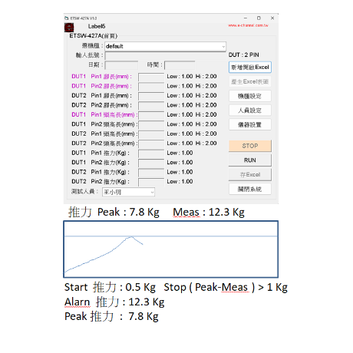This screenshot has height=353, width=353.
Task: Click DUT2 Pin2 推力(Kg) value field
Action: pos(151,182)
